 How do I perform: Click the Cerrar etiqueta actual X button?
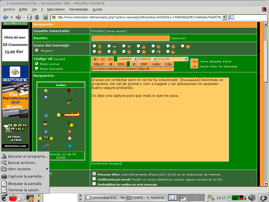tap(194, 61)
